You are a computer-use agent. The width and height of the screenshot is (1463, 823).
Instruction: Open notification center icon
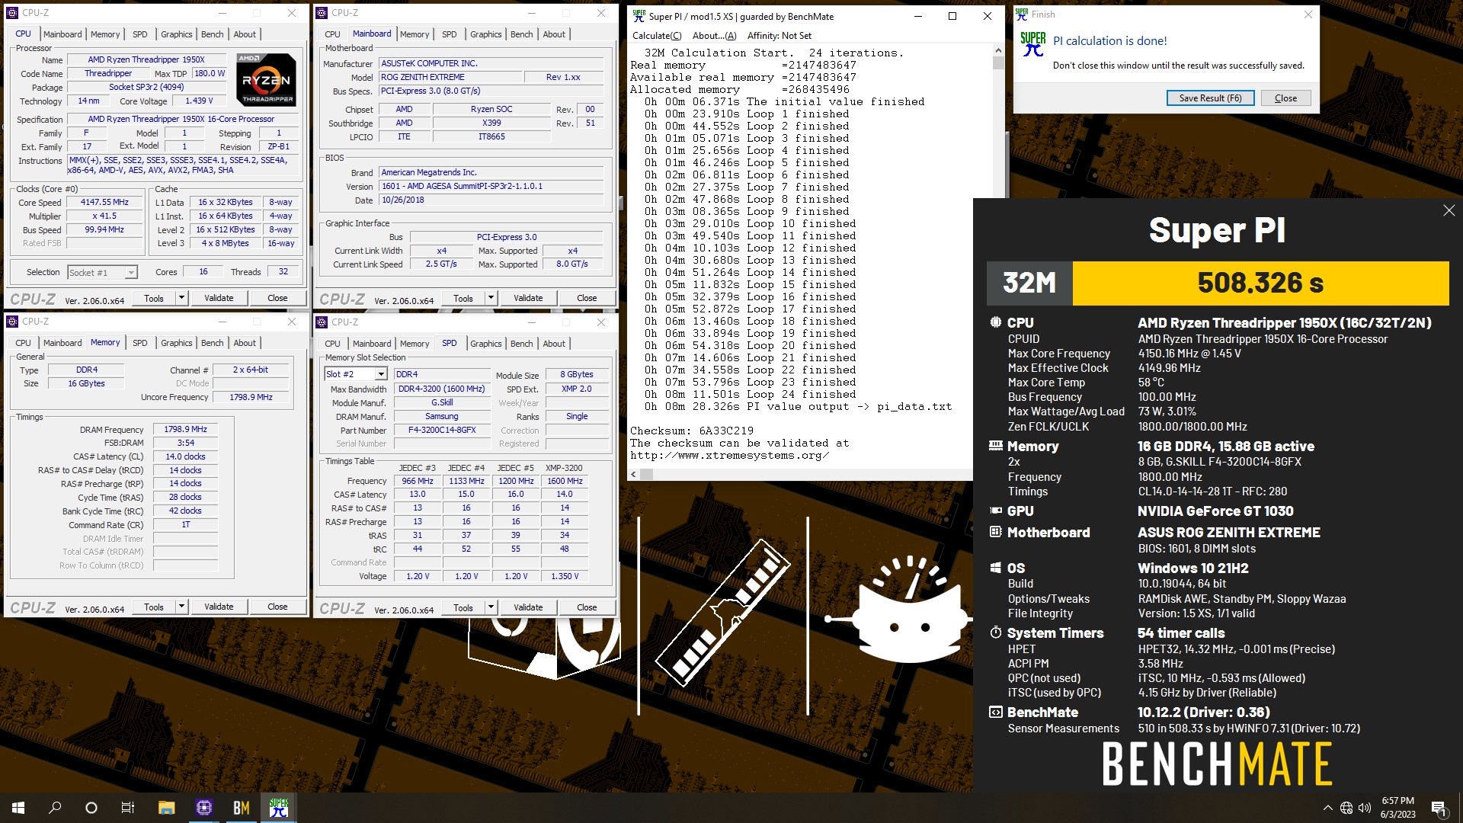[x=1439, y=808]
